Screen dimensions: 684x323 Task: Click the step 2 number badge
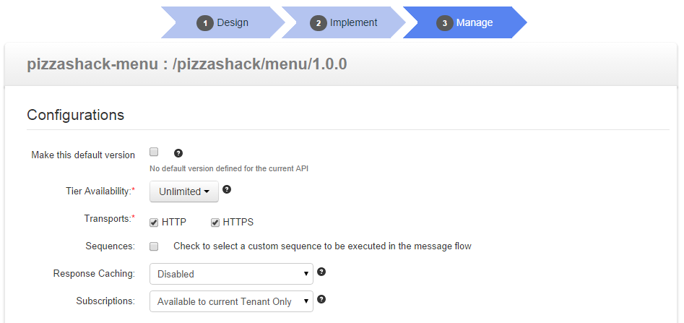coord(319,23)
